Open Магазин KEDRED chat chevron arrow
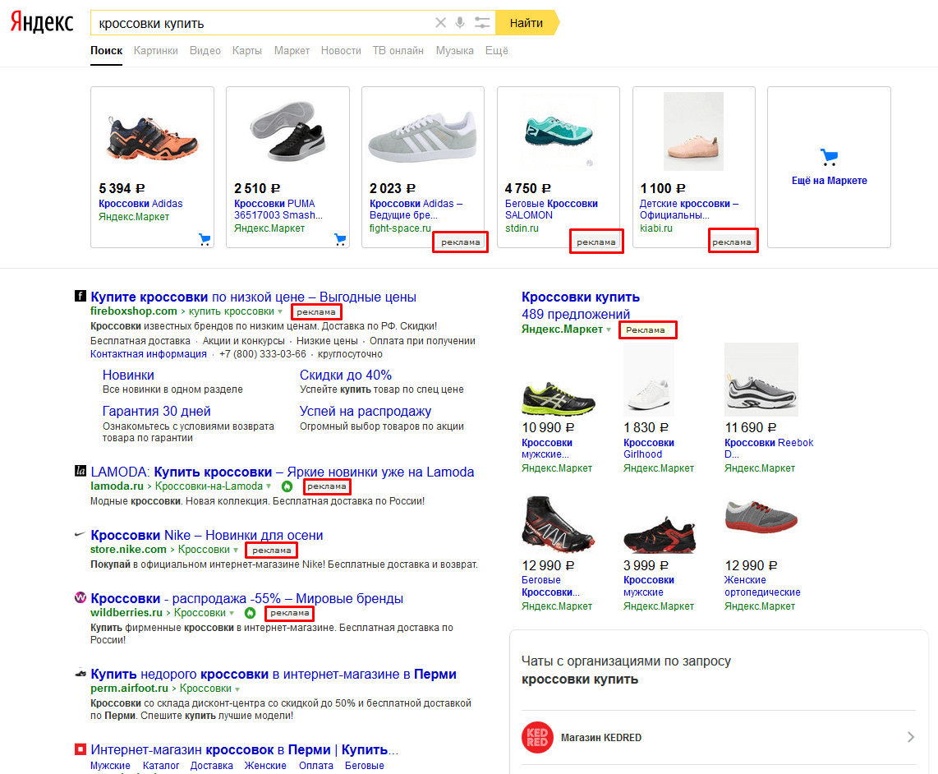The height and width of the screenshot is (774, 938). pyautogui.click(x=910, y=737)
